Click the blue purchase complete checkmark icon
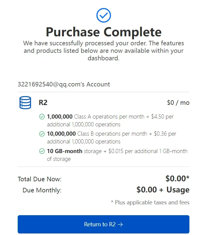 104,15
